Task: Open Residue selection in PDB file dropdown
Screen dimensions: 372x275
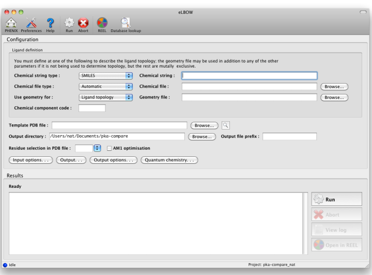Action: click(97, 148)
